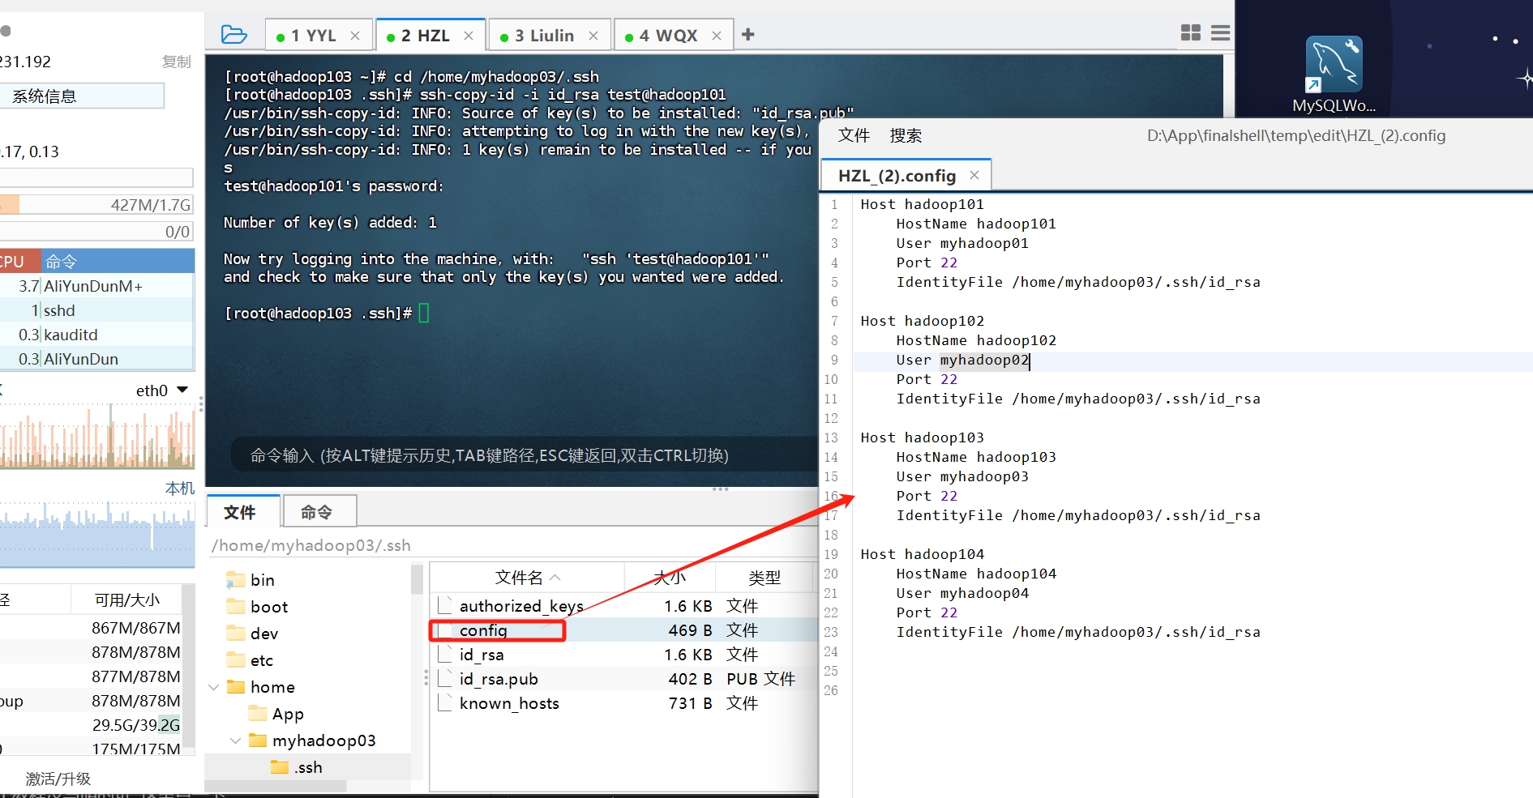Image resolution: width=1533 pixels, height=798 pixels.
Task: Add a new session tab with plus
Action: click(x=748, y=35)
